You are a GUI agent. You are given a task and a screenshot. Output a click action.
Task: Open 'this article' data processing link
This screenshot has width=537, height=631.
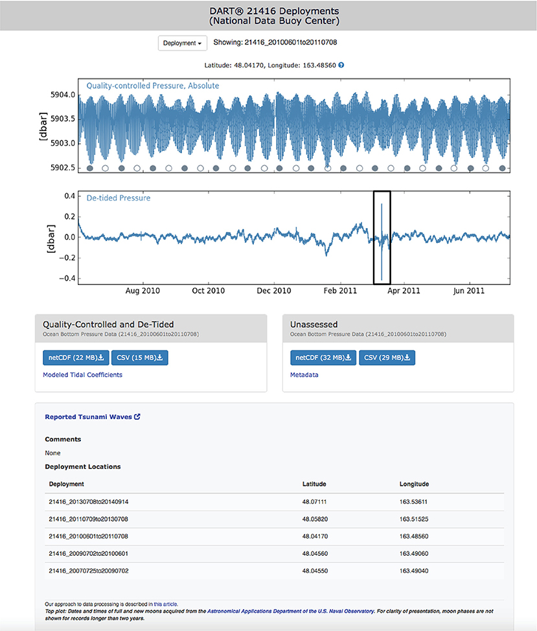165,604
